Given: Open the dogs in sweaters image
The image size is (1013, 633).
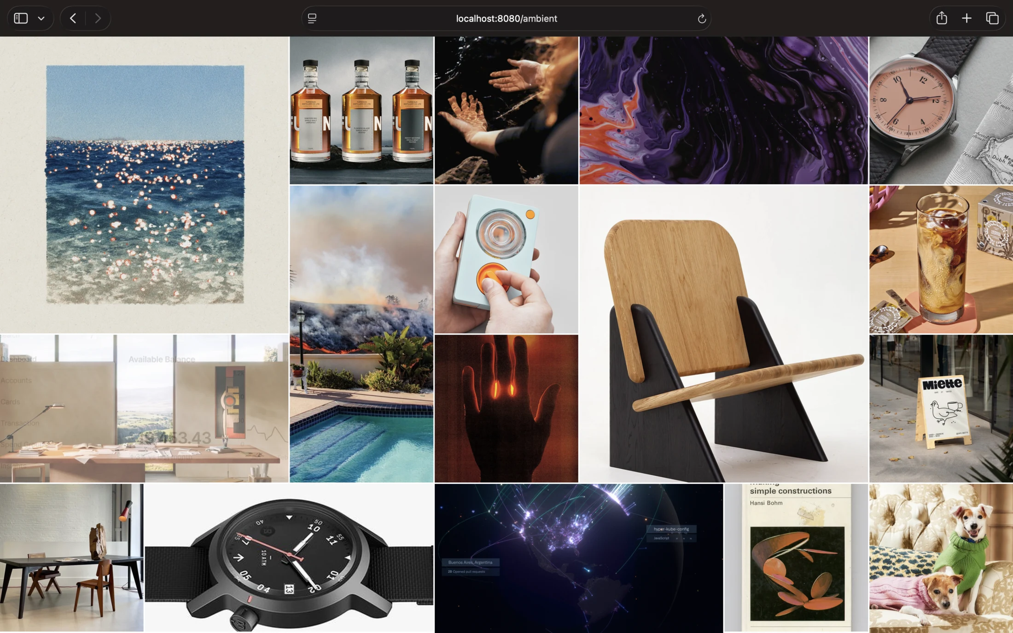Looking at the screenshot, I should [x=941, y=558].
